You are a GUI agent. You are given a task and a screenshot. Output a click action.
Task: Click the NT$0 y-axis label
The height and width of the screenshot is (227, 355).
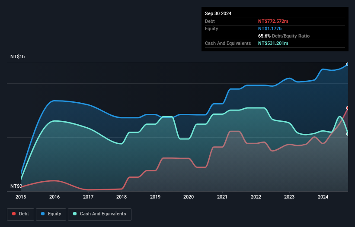[x=16, y=186]
